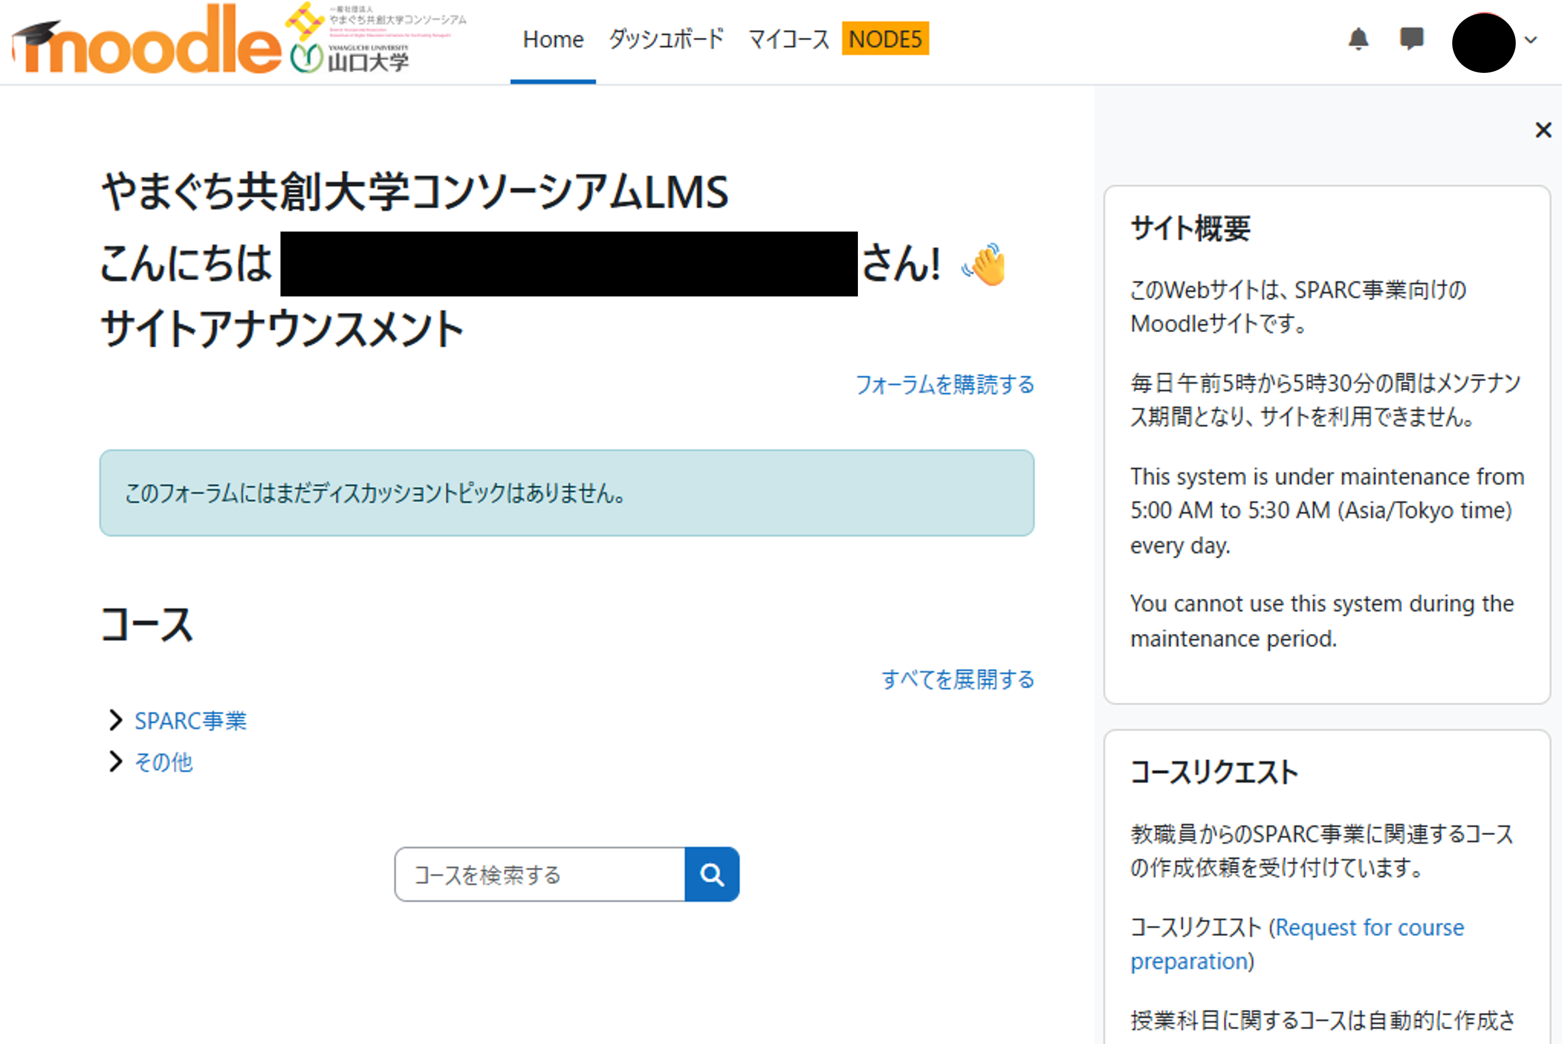The image size is (1562, 1044).
Task: Open the マイコース tab
Action: point(788,40)
